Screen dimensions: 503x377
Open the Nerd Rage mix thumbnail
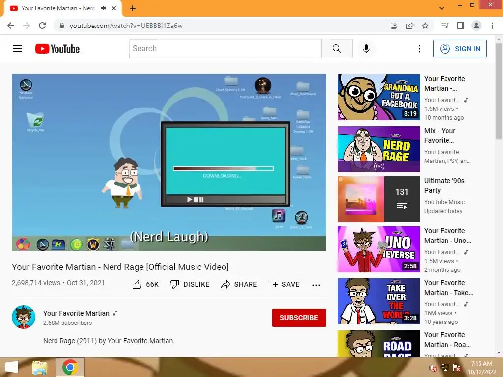pyautogui.click(x=379, y=149)
